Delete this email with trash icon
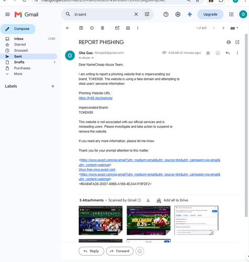Image resolution: width=249 pixels, height=262 pixels. coord(103,28)
